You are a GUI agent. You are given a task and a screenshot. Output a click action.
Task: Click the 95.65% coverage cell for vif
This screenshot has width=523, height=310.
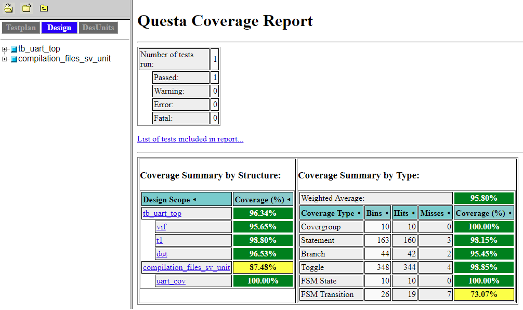point(263,227)
